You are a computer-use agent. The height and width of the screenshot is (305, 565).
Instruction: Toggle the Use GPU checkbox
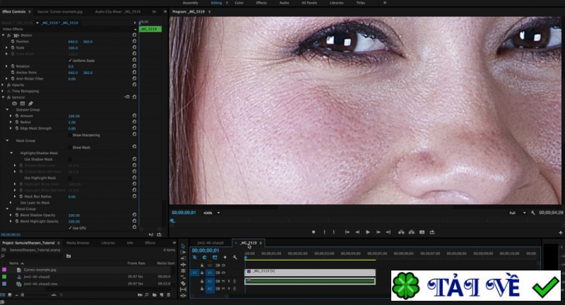(70, 228)
